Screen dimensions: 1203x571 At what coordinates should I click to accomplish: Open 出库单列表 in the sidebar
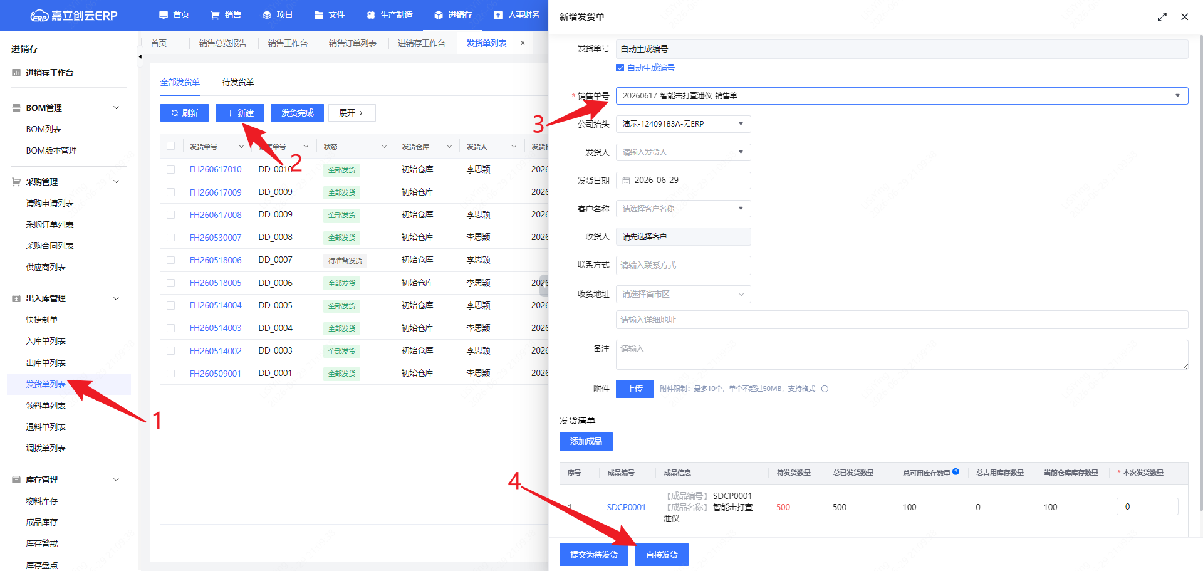(46, 363)
